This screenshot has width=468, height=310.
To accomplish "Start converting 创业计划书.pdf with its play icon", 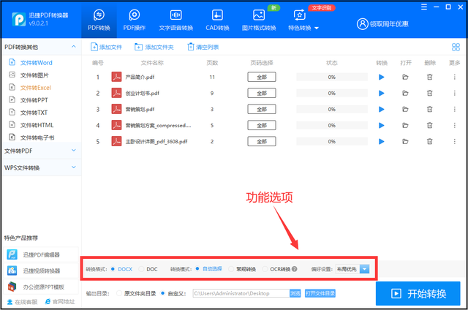I will (x=382, y=94).
